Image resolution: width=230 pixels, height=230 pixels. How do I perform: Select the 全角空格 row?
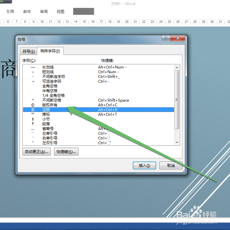(98, 86)
